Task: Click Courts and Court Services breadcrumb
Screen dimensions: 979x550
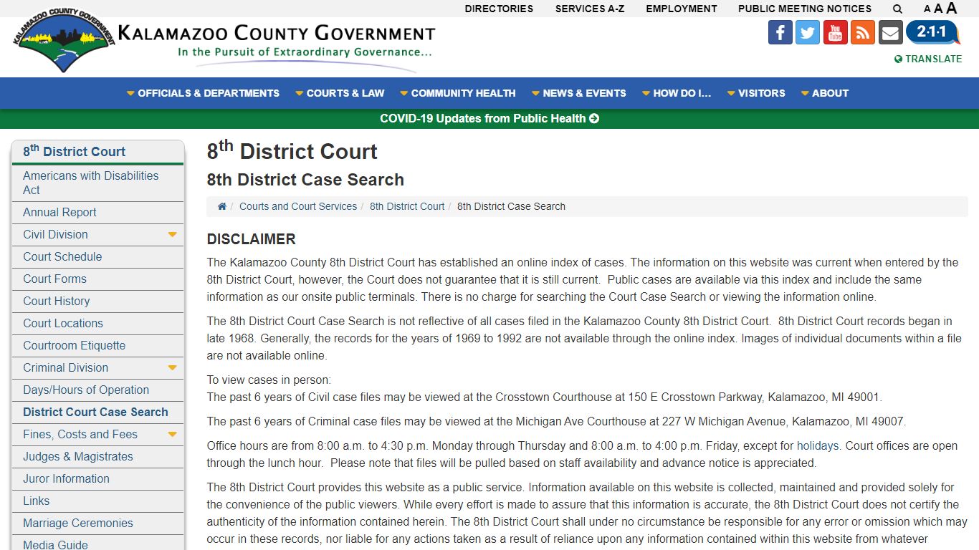Action: 298,206
